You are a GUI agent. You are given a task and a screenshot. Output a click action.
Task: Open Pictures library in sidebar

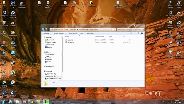click(49, 59)
